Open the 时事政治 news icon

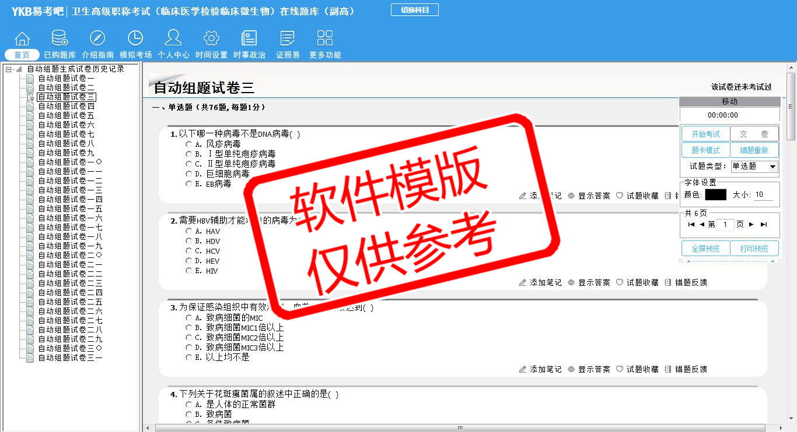(x=249, y=39)
